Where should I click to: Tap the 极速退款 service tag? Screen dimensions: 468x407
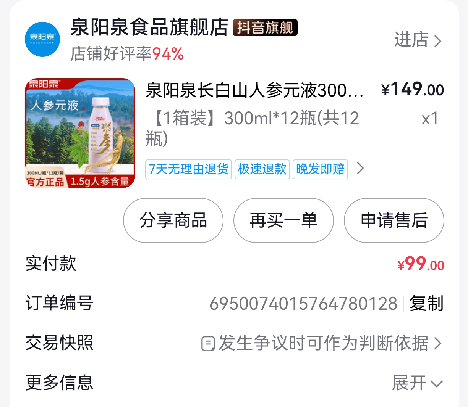pyautogui.click(x=262, y=169)
